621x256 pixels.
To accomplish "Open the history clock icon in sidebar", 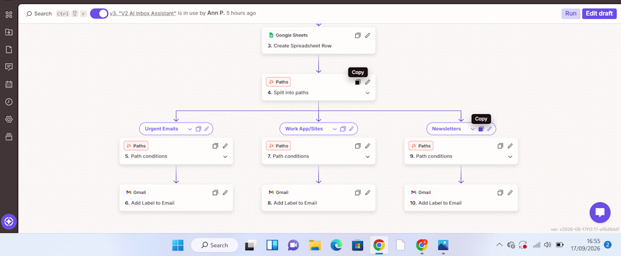I will [8, 101].
